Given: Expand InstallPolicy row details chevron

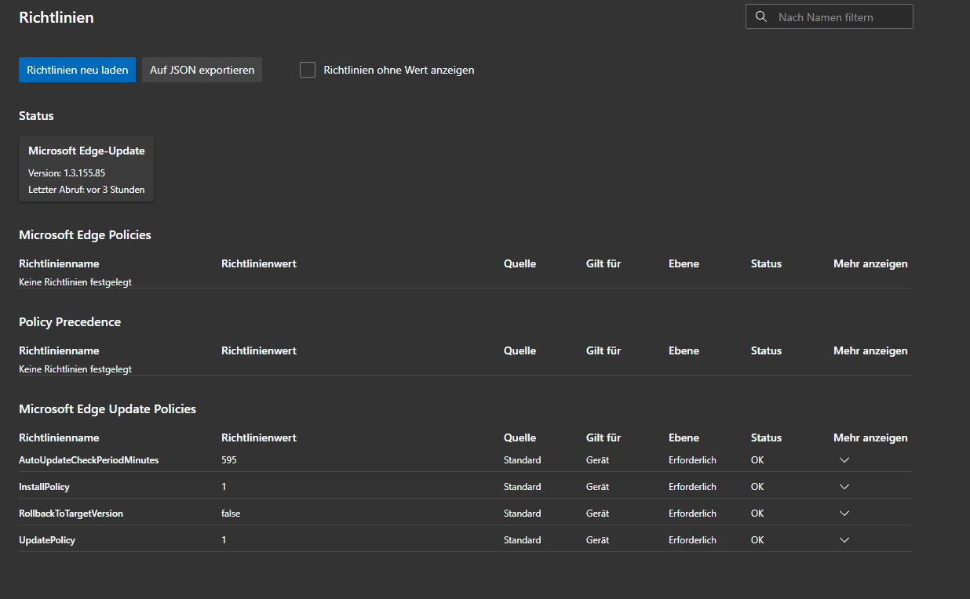Looking at the screenshot, I should pyautogui.click(x=844, y=487).
